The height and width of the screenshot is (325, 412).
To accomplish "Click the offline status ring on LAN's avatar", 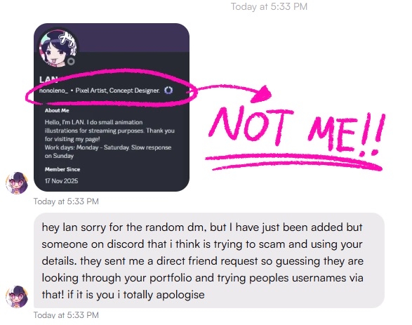I will (71, 62).
